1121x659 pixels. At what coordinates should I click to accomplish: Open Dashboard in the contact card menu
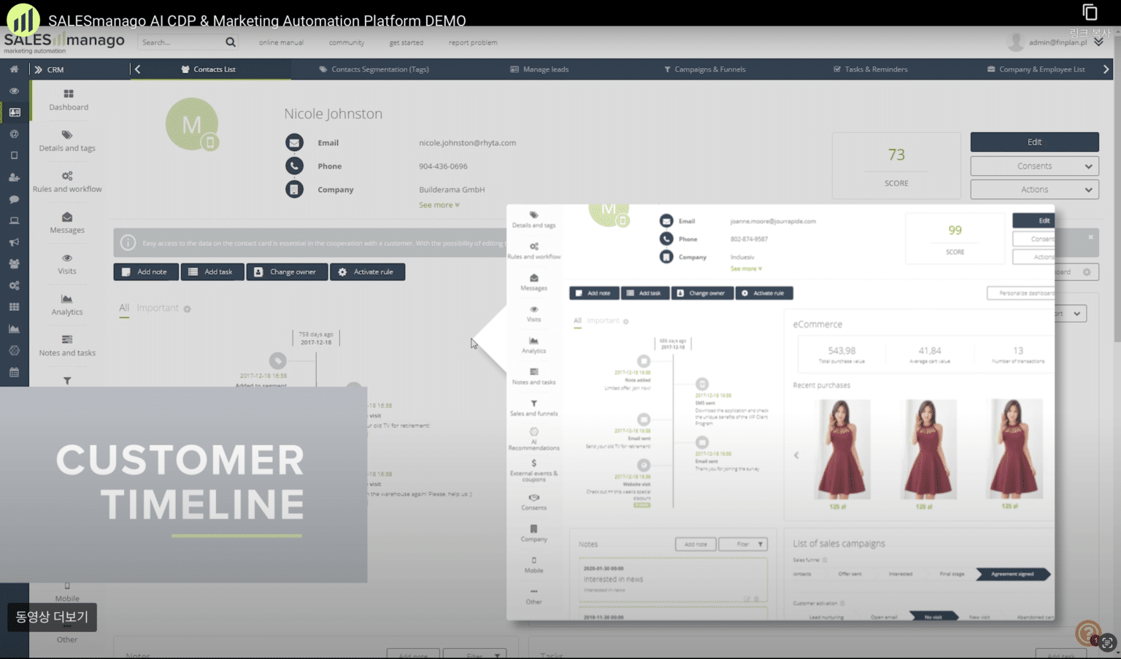(x=68, y=100)
